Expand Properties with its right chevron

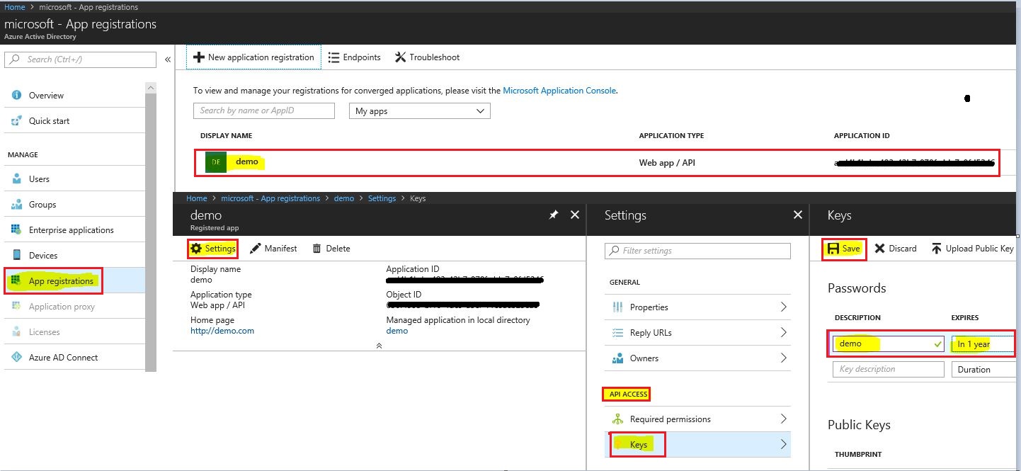click(783, 307)
